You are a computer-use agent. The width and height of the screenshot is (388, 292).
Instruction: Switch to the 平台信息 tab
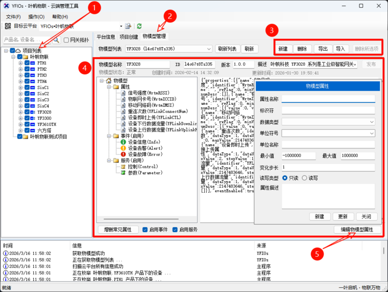pyautogui.click(x=105, y=37)
